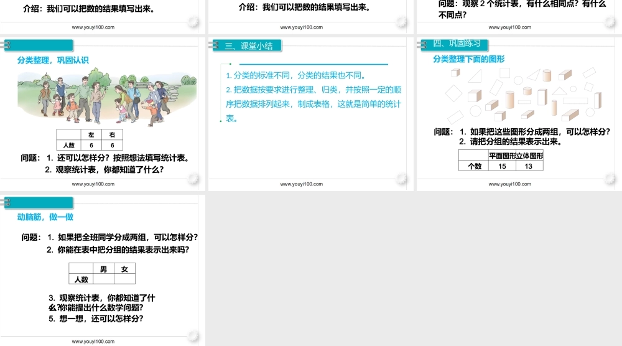This screenshot has height=346, width=622.
Task: Click the teal header bar on 动脑筋 slide
Action: coord(41,203)
